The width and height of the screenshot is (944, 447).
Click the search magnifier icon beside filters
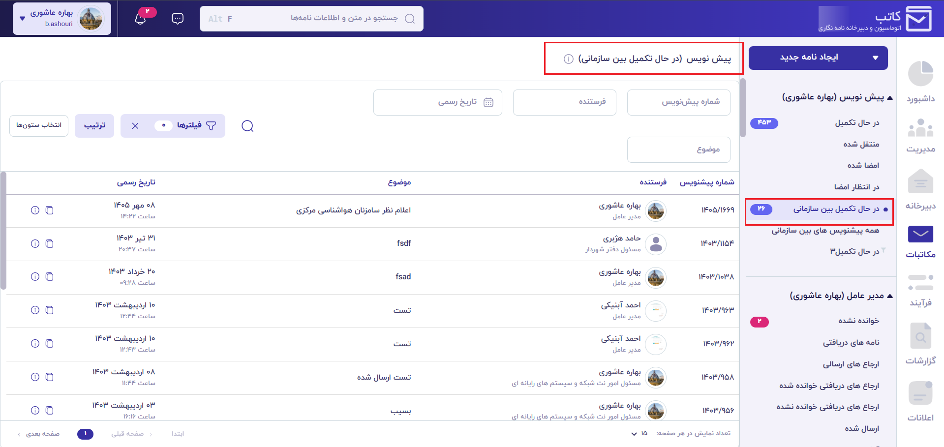pyautogui.click(x=247, y=126)
